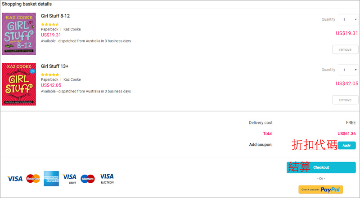This screenshot has width=360, height=198.
Task: Remove Girl Stuff 8-12 from basket
Action: click(x=345, y=49)
